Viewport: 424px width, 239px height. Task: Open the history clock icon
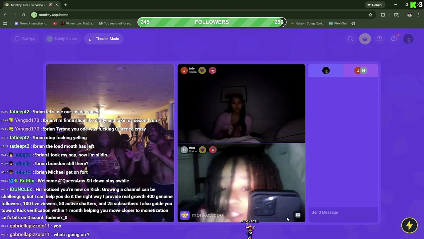point(379,39)
